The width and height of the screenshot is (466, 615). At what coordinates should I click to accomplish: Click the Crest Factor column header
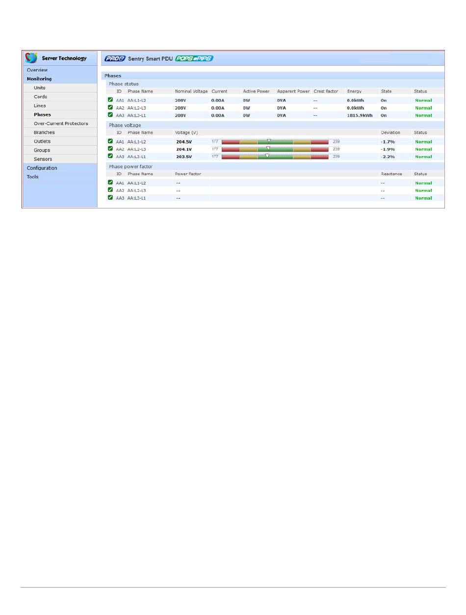[326, 91]
